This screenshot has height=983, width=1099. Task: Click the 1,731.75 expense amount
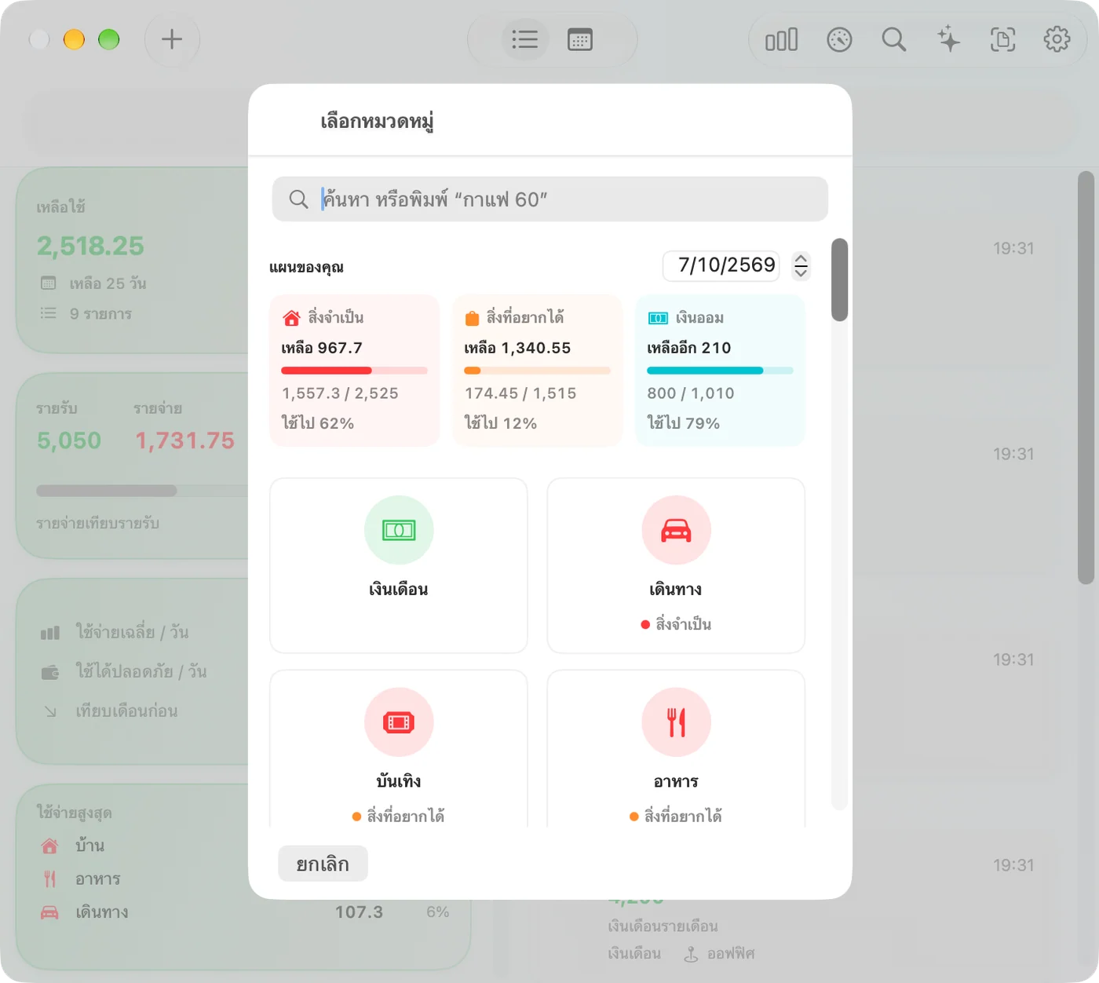pos(184,440)
